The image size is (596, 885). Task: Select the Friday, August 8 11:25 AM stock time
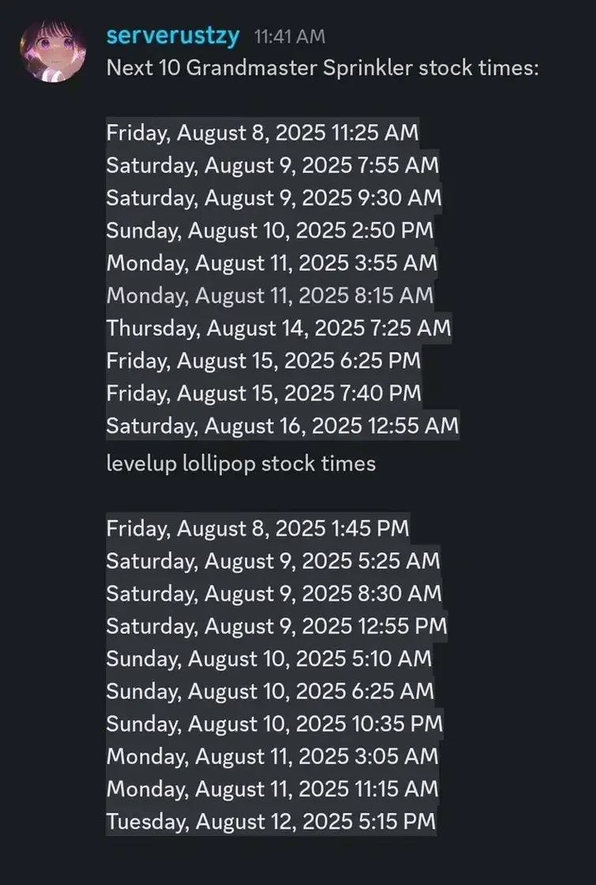(x=261, y=133)
